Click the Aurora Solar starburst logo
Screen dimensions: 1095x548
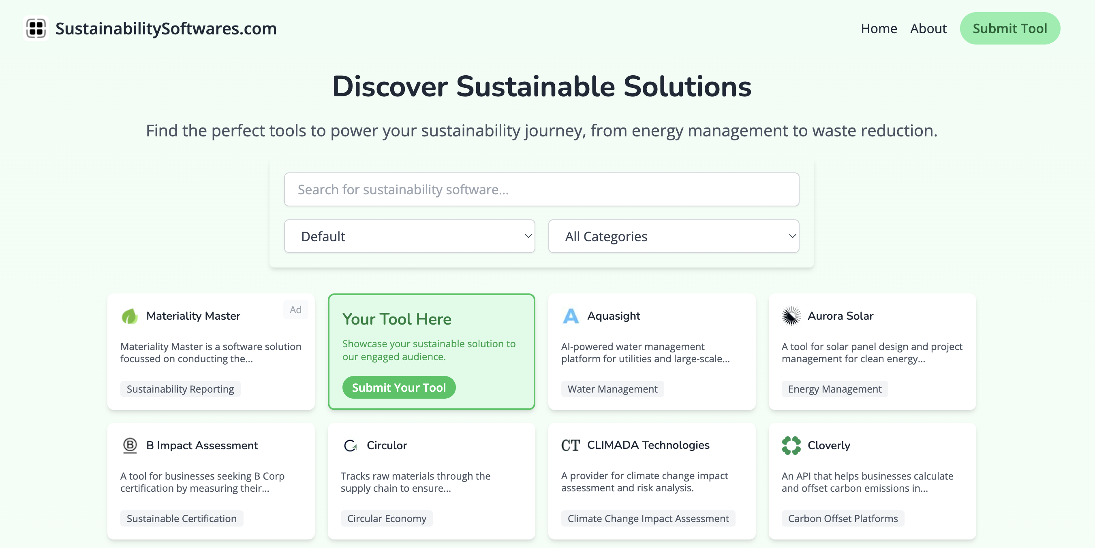point(791,316)
